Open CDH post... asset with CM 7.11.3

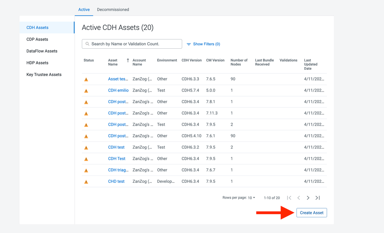[118, 113]
